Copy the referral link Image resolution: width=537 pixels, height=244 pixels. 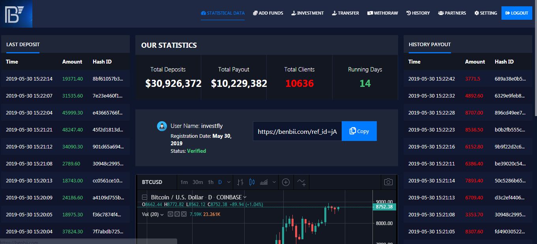(x=359, y=131)
